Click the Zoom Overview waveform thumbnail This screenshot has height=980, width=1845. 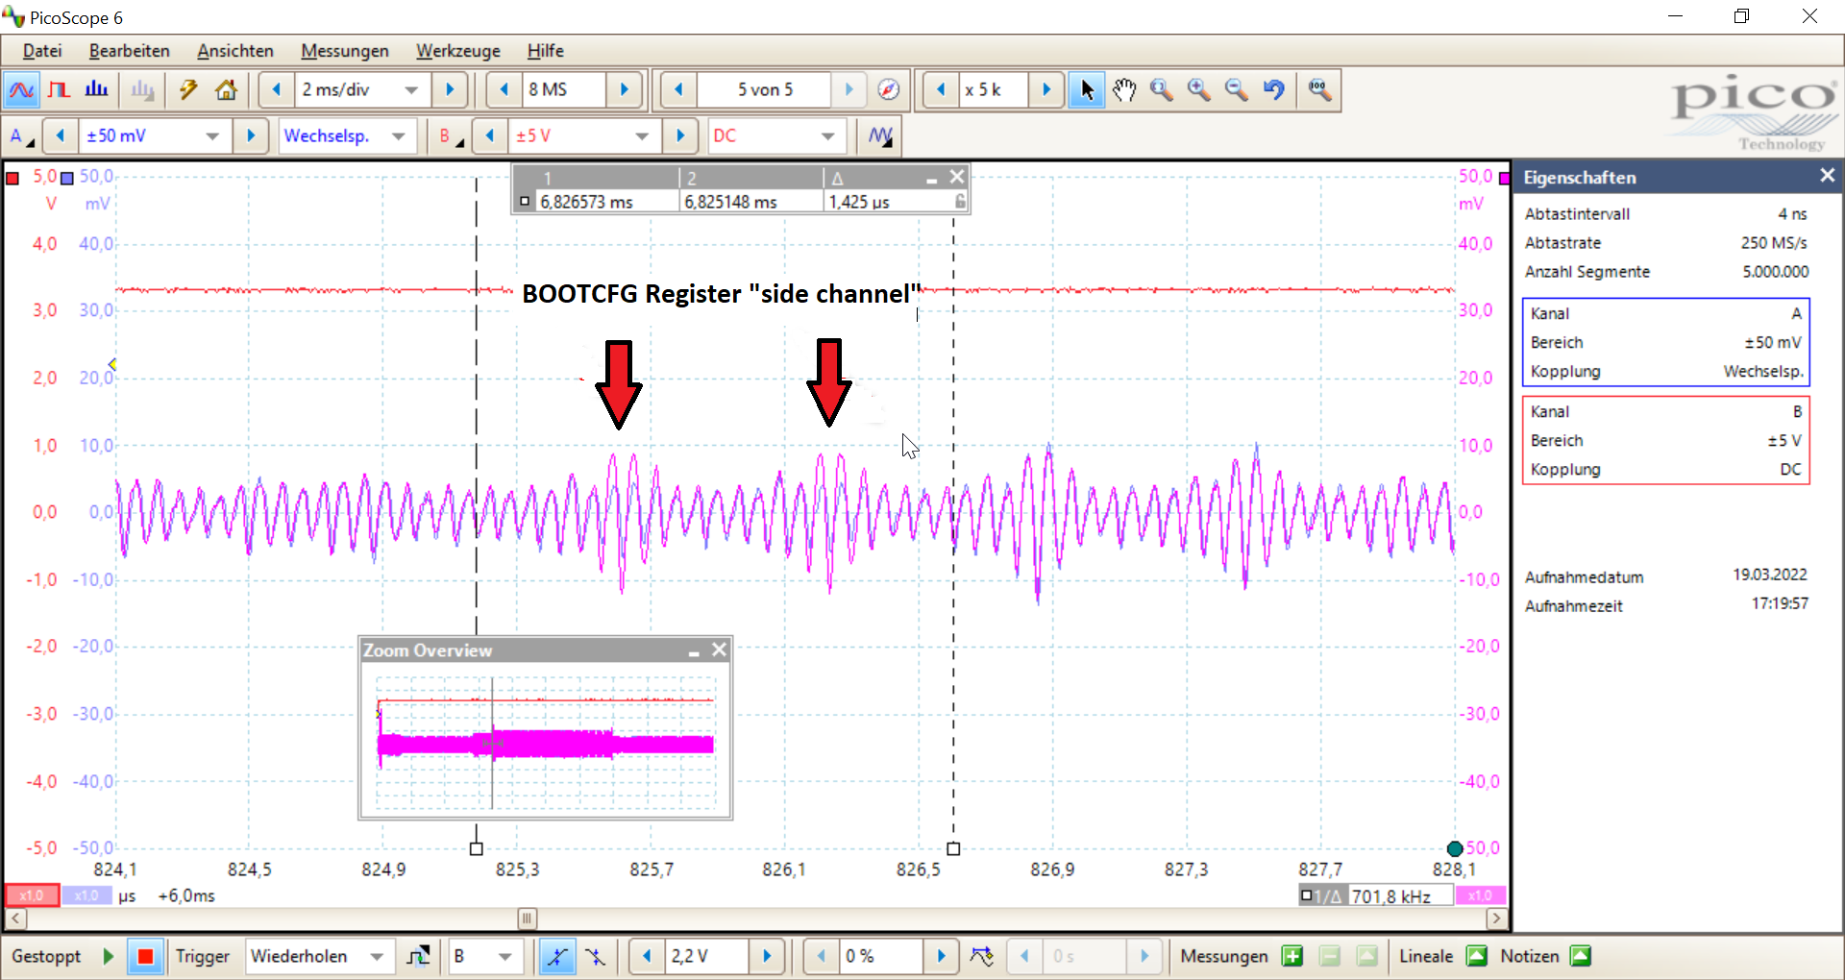(x=546, y=741)
